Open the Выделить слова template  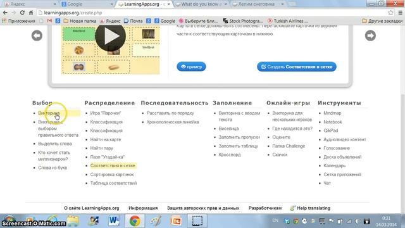click(x=55, y=144)
